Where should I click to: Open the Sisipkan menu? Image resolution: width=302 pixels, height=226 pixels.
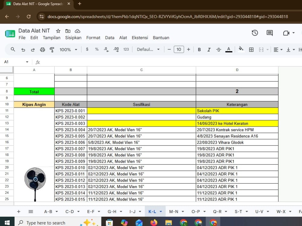(x=73, y=38)
